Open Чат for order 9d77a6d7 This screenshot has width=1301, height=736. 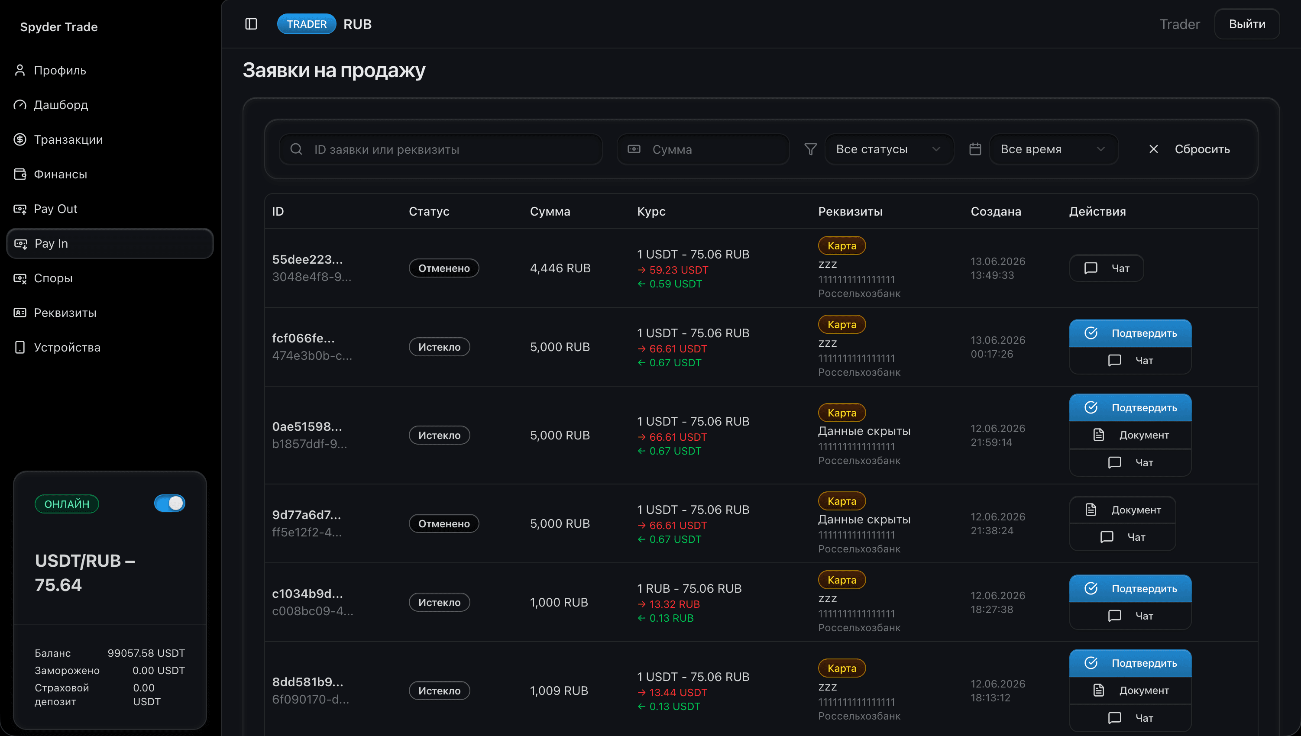(x=1122, y=537)
